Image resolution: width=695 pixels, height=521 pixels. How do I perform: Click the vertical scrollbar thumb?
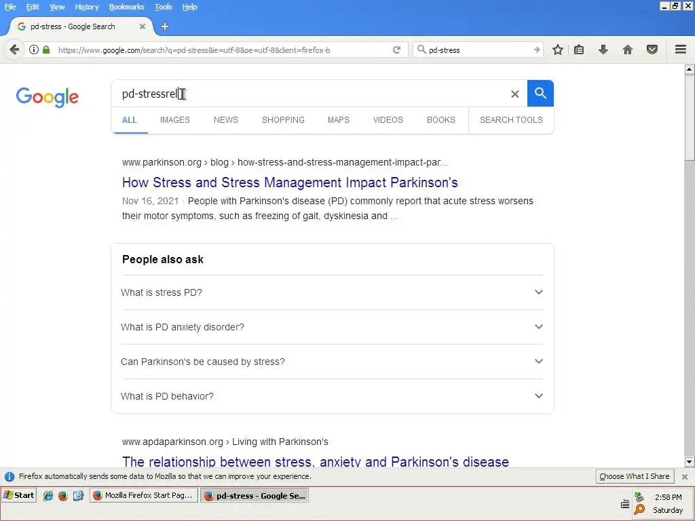(690, 117)
